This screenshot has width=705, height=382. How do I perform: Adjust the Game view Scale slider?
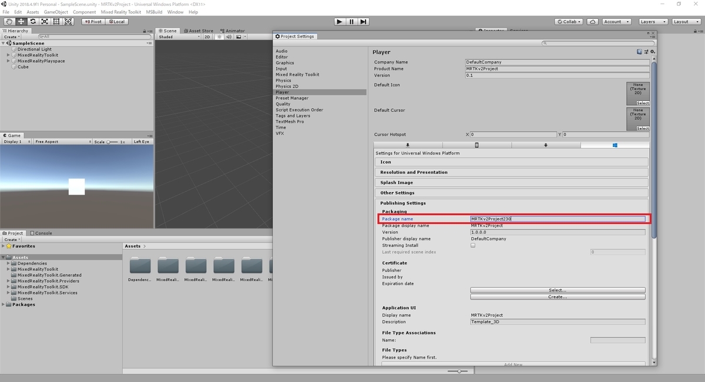coord(113,142)
